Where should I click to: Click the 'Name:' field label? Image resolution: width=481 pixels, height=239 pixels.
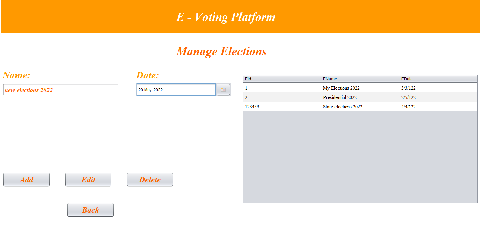(17, 75)
